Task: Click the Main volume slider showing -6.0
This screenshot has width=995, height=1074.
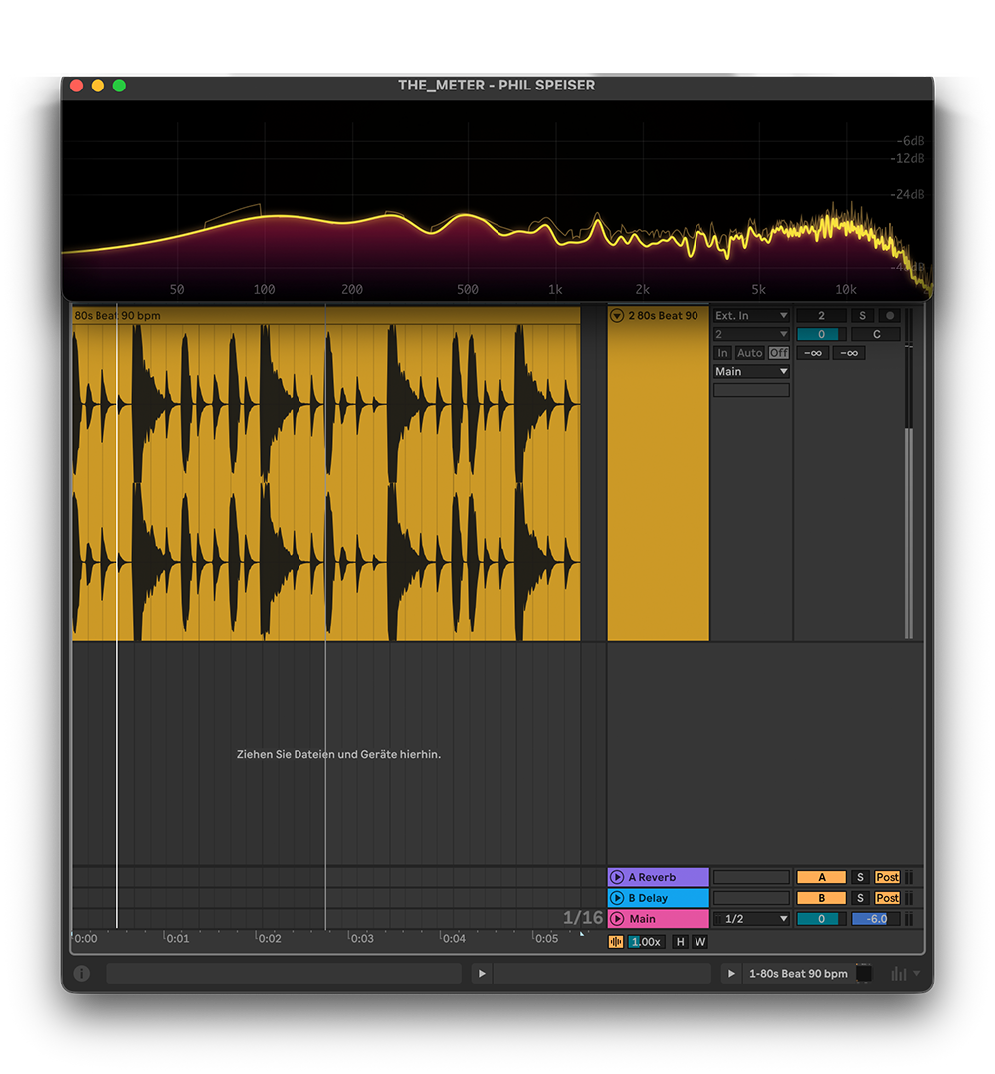Action: point(875,918)
